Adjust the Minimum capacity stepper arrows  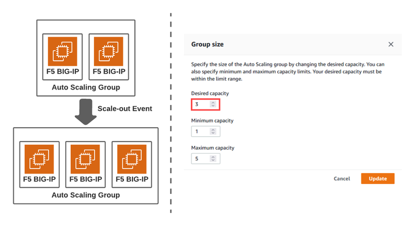tap(213, 132)
